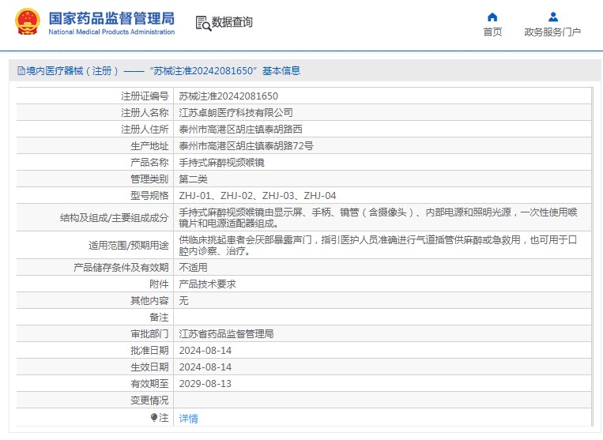Click National Medical Products Administration subtitle
Viewport: 603px width, 440px height.
pos(111,32)
